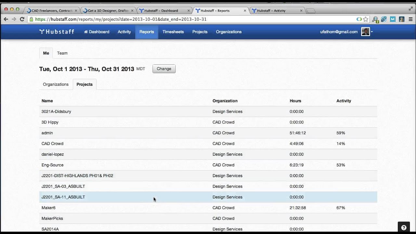Open the Chrome hamburger menu
Viewport: 416px width, 234px height.
pos(411,19)
